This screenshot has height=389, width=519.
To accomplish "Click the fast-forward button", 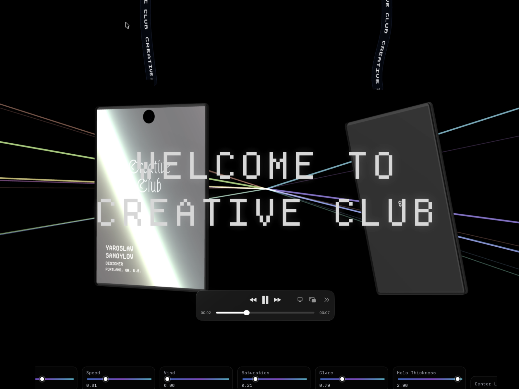I will tap(277, 300).
